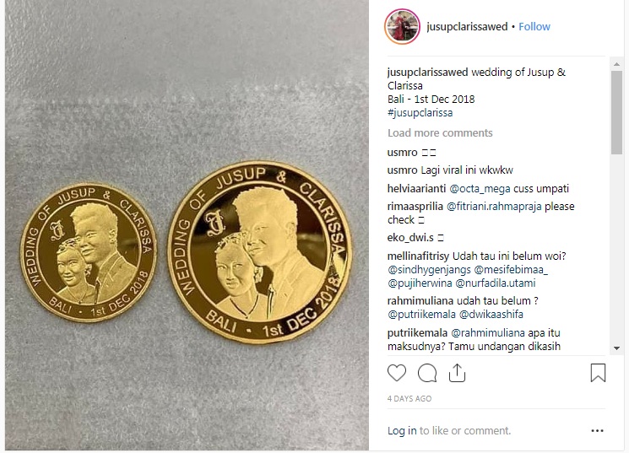
Task: Share the post via share icon
Action: [x=457, y=373]
